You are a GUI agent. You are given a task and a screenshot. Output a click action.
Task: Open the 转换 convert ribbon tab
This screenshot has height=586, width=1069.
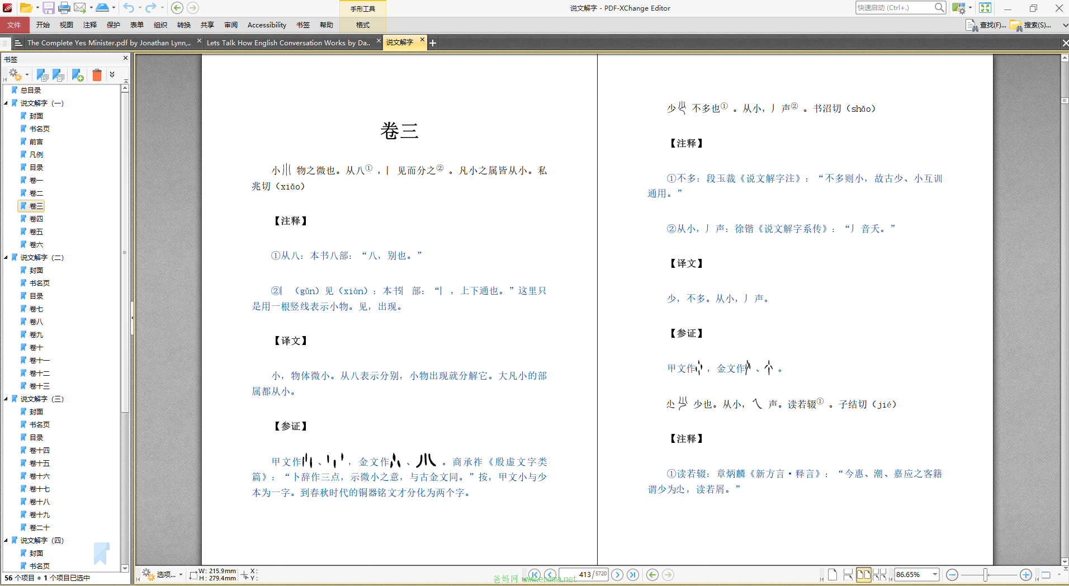point(184,25)
